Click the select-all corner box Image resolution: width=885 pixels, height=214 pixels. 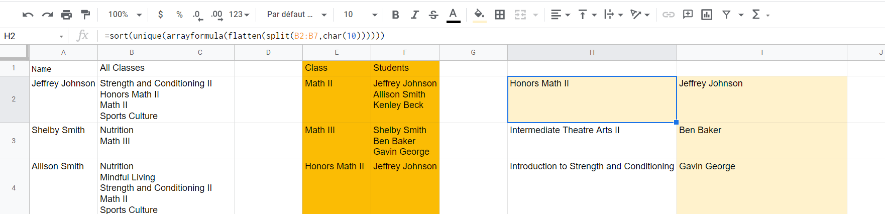click(14, 52)
